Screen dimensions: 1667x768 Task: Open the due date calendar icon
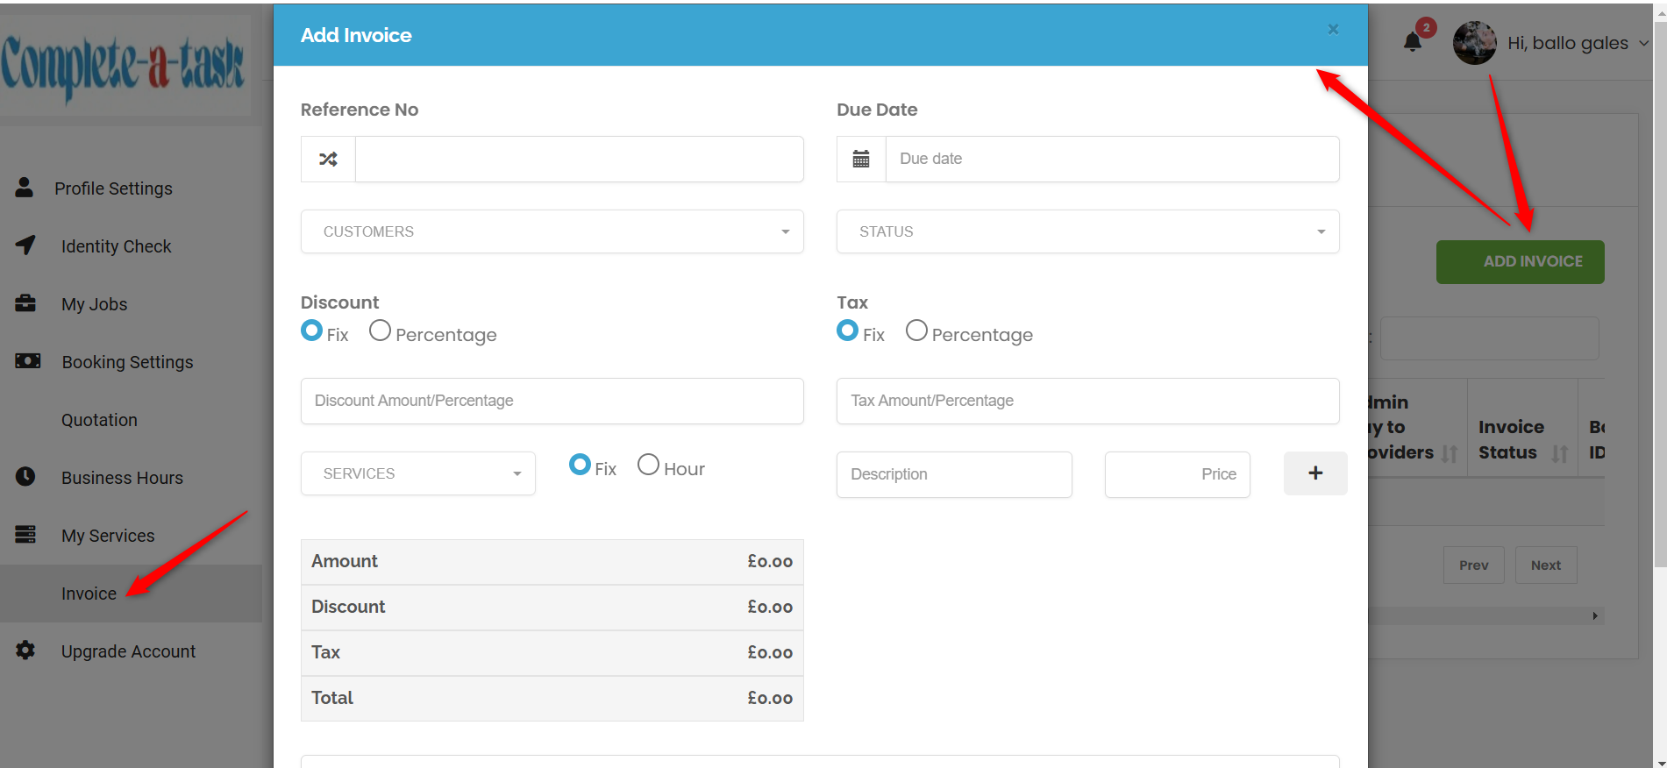click(861, 159)
